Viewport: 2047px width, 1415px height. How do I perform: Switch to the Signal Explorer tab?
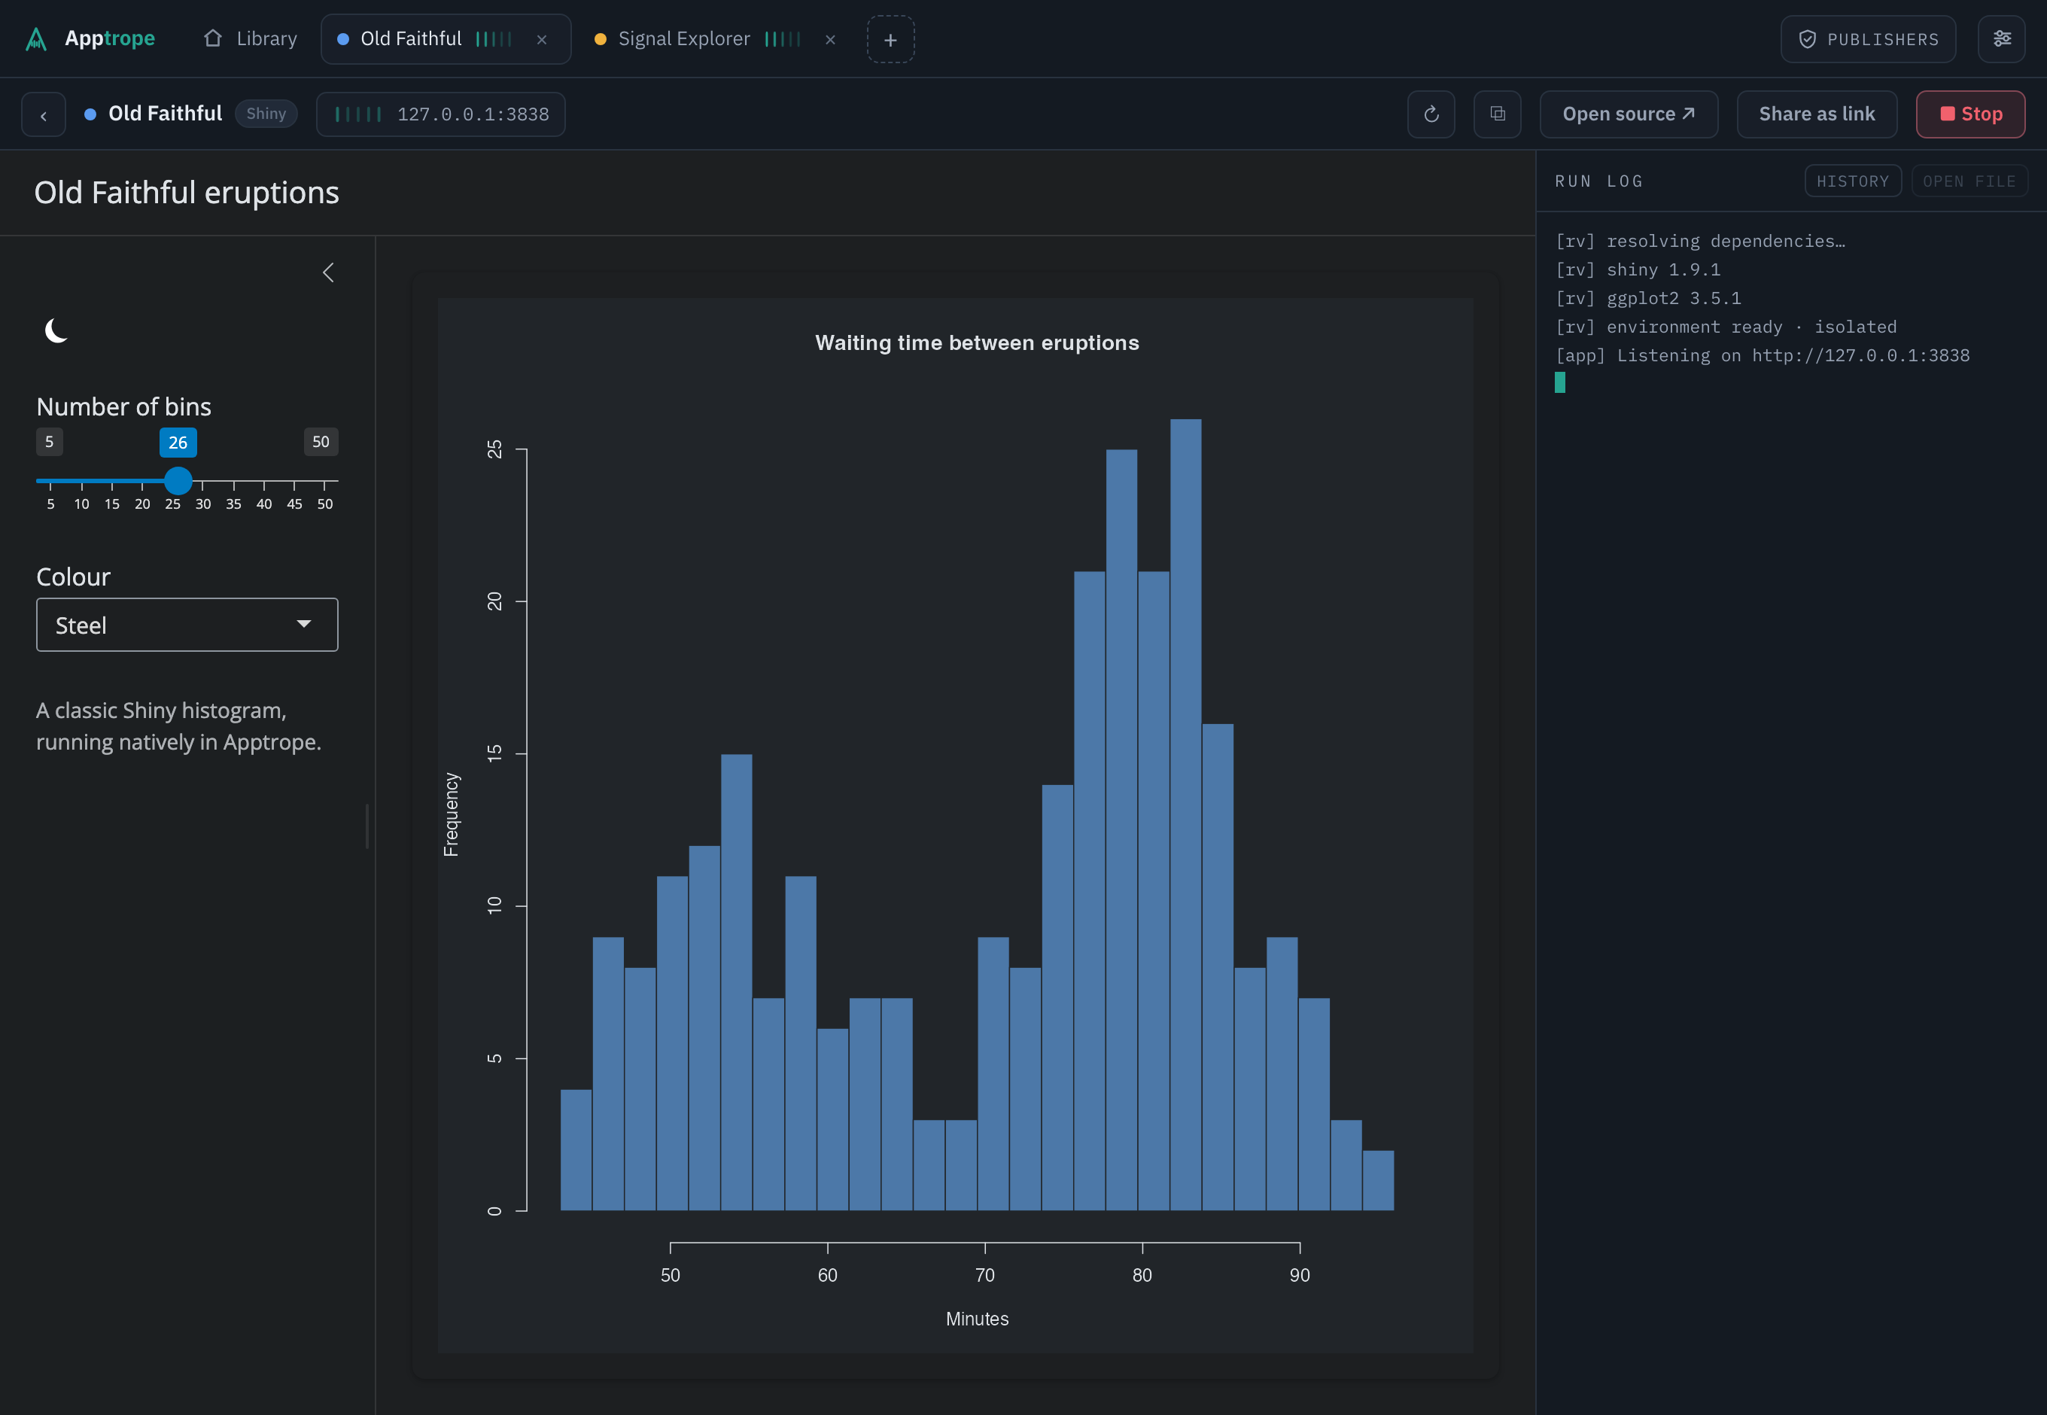click(698, 39)
